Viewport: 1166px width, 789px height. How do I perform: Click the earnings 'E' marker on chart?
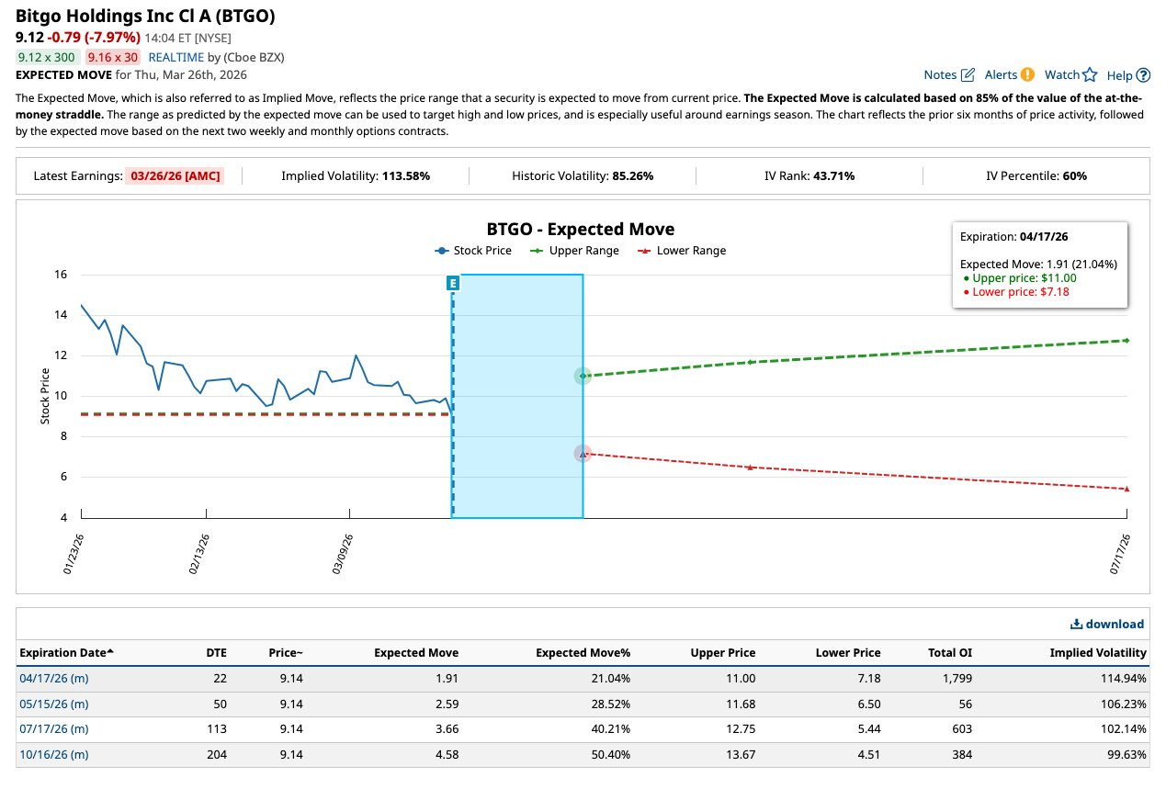(x=453, y=284)
